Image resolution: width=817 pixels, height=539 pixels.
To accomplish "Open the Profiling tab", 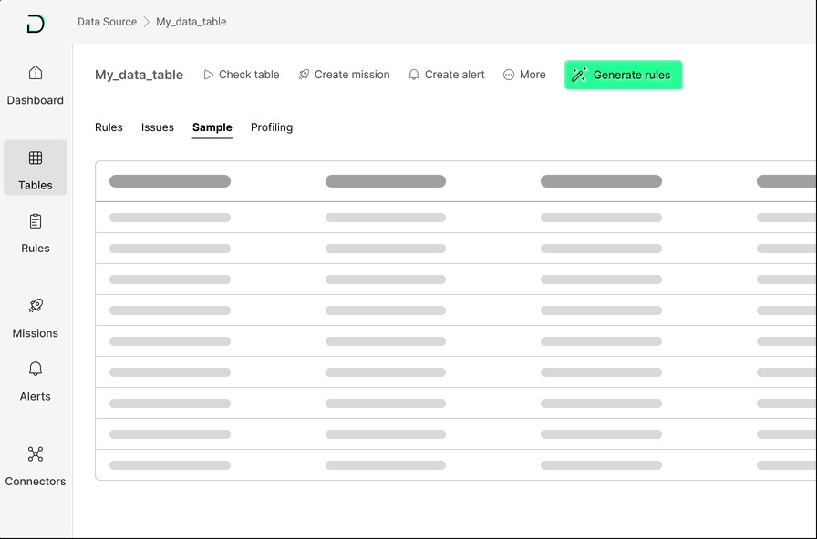I will (x=272, y=127).
